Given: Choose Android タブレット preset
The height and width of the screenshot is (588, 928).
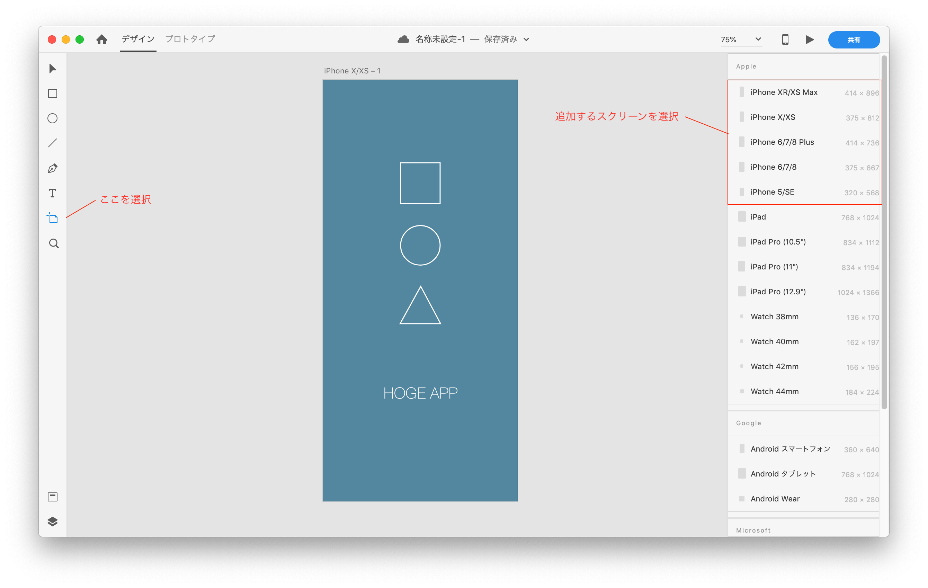Looking at the screenshot, I should pos(804,474).
